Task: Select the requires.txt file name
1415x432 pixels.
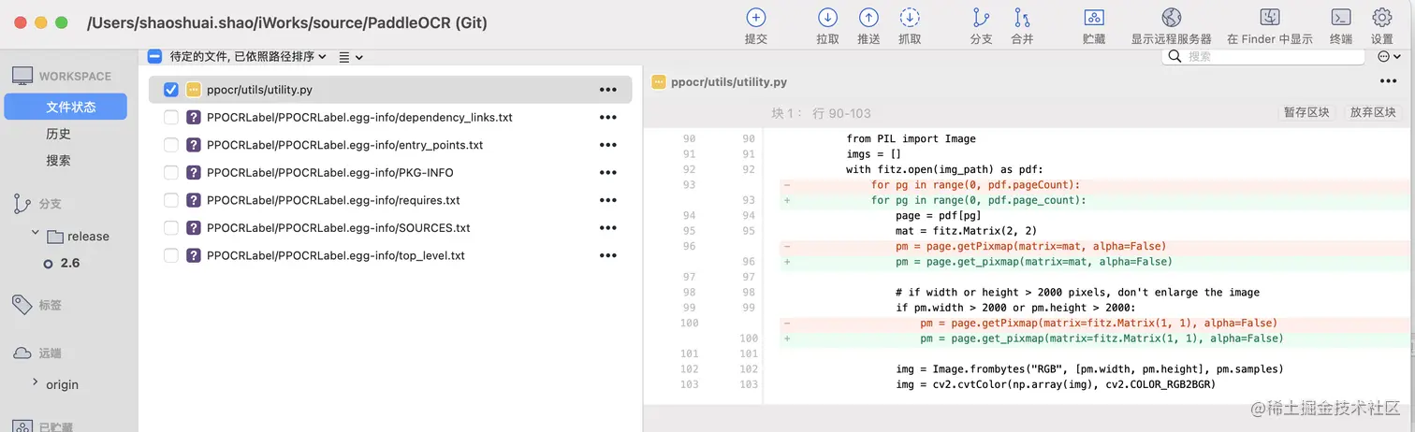Action: coord(333,200)
